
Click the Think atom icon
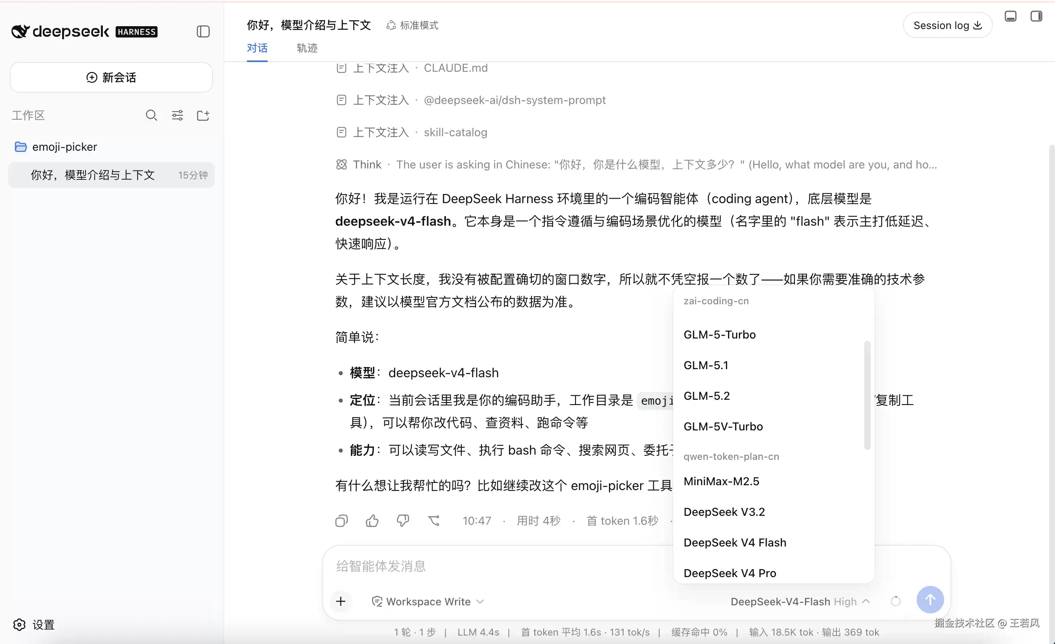coord(341,165)
